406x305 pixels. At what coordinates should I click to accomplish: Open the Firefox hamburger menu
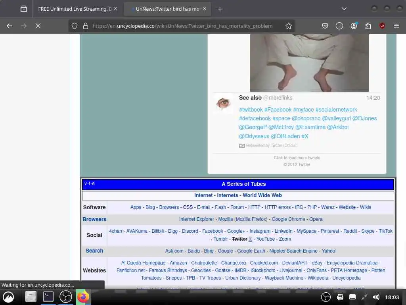click(x=396, y=26)
